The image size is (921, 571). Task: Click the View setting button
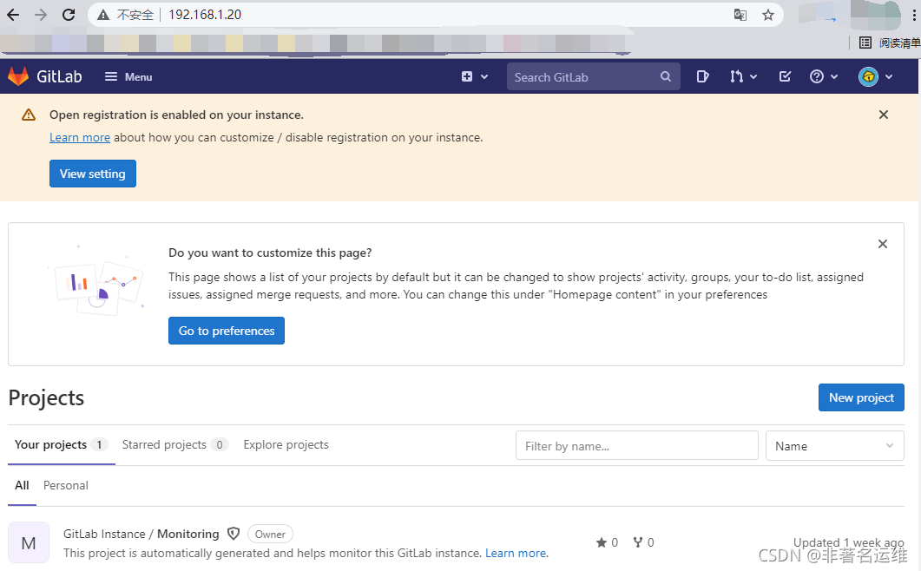coord(93,174)
